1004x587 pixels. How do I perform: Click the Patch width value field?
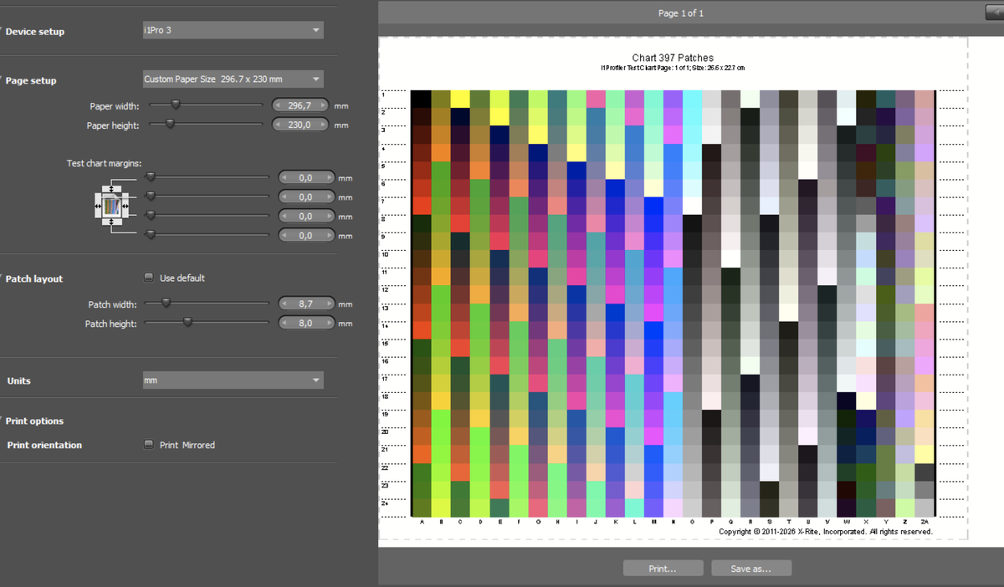(305, 304)
